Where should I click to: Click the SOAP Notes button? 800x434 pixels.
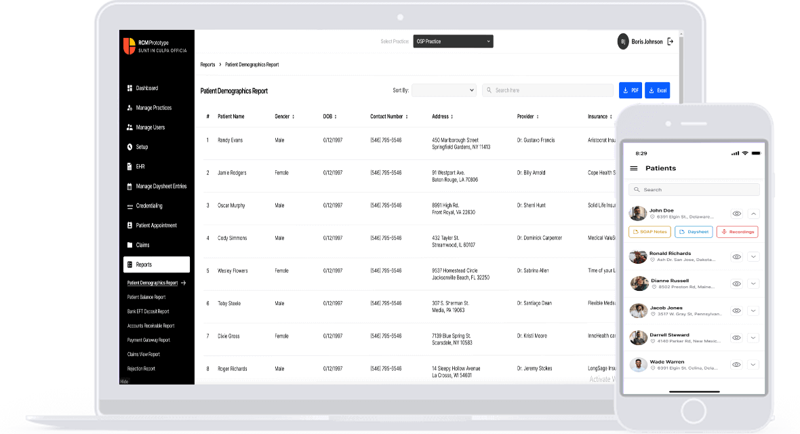[x=649, y=232]
